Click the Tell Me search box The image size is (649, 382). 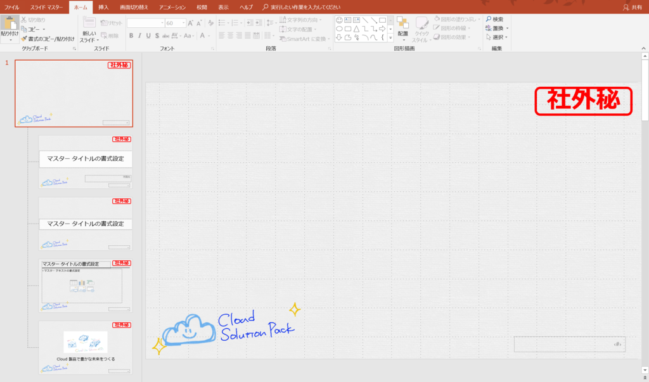[x=302, y=7]
